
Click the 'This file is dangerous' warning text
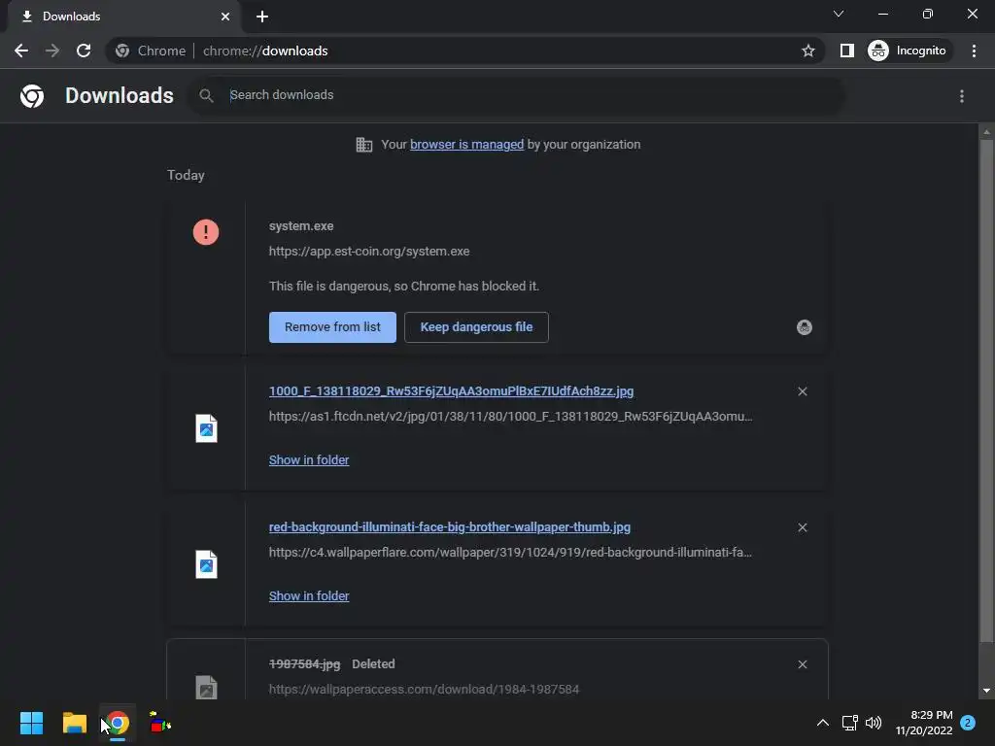coord(404,287)
